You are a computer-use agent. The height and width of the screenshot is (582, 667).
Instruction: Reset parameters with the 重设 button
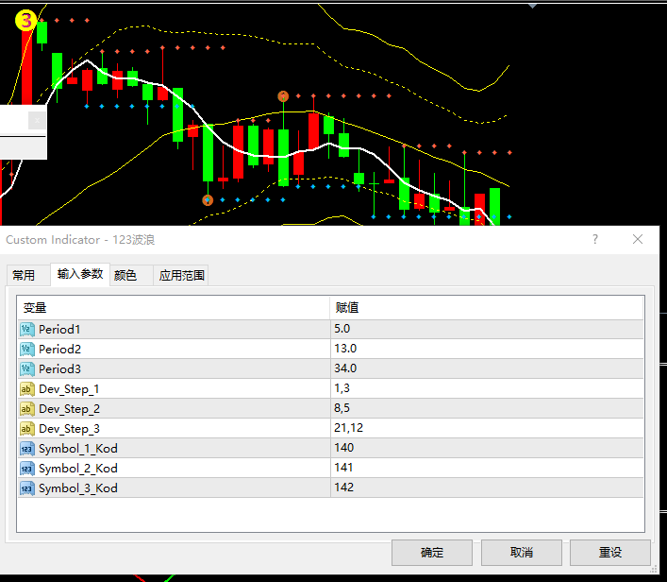click(x=610, y=553)
